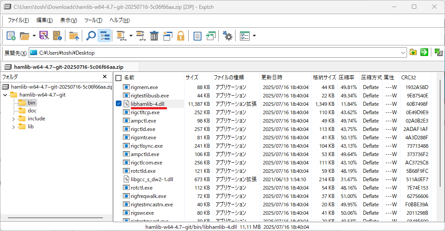This screenshot has width=445, height=231.
Task: Expand the lib folder node
Action: tap(13, 127)
